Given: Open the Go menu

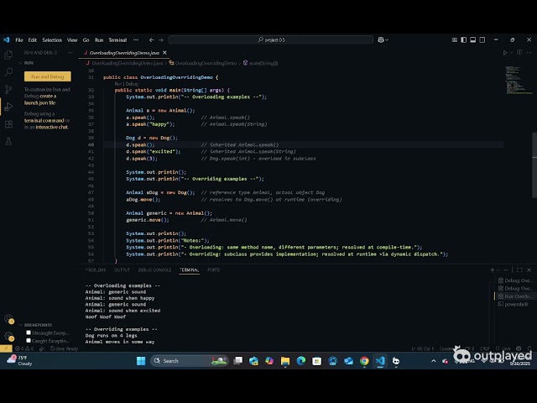Looking at the screenshot, I should coord(86,40).
